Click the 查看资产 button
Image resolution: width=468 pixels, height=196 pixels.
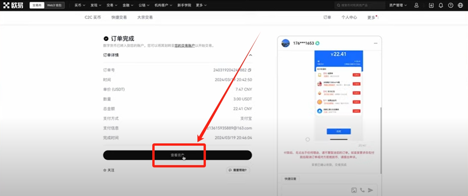pyautogui.click(x=178, y=155)
